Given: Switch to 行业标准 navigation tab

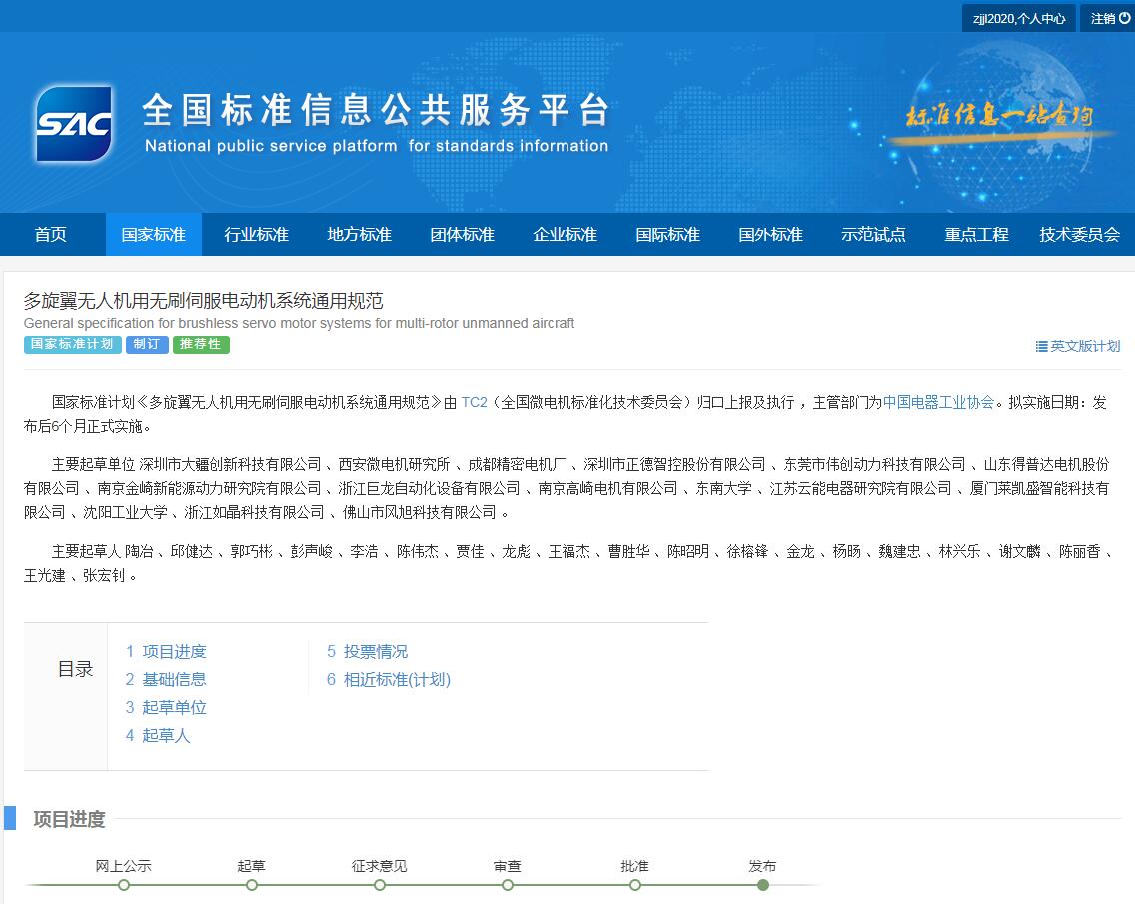Looking at the screenshot, I should tap(257, 235).
